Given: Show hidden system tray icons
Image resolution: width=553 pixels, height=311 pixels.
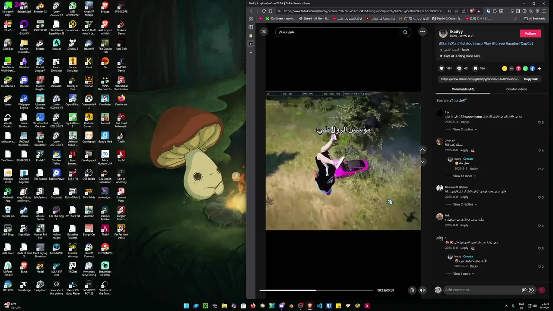Looking at the screenshot, I should (506, 306).
